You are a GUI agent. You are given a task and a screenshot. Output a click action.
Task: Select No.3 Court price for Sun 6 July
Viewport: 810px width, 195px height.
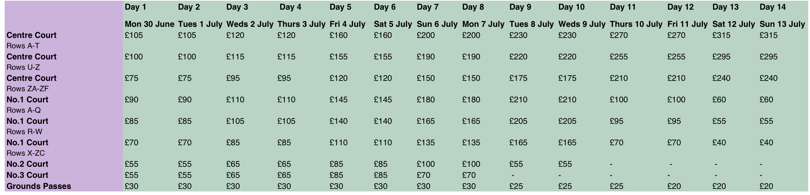(424, 175)
